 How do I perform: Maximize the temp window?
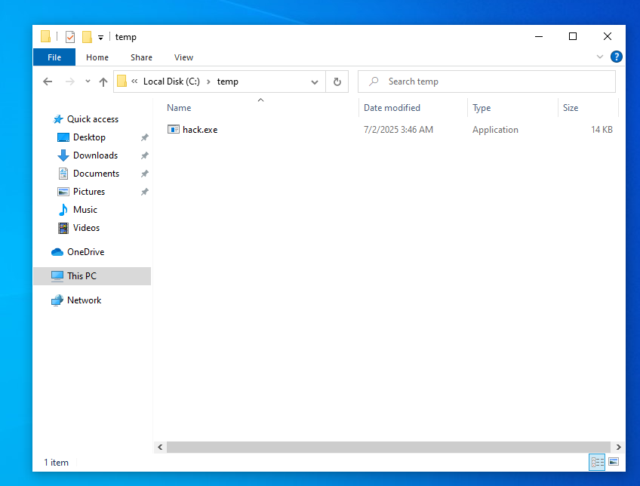point(573,36)
